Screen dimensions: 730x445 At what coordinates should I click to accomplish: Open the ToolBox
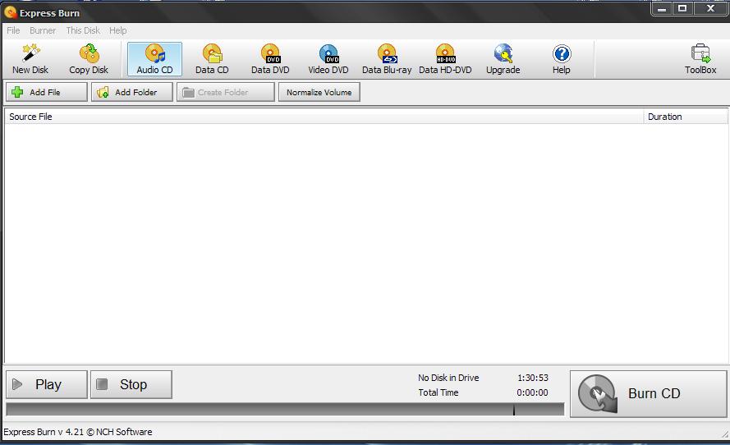pyautogui.click(x=700, y=60)
